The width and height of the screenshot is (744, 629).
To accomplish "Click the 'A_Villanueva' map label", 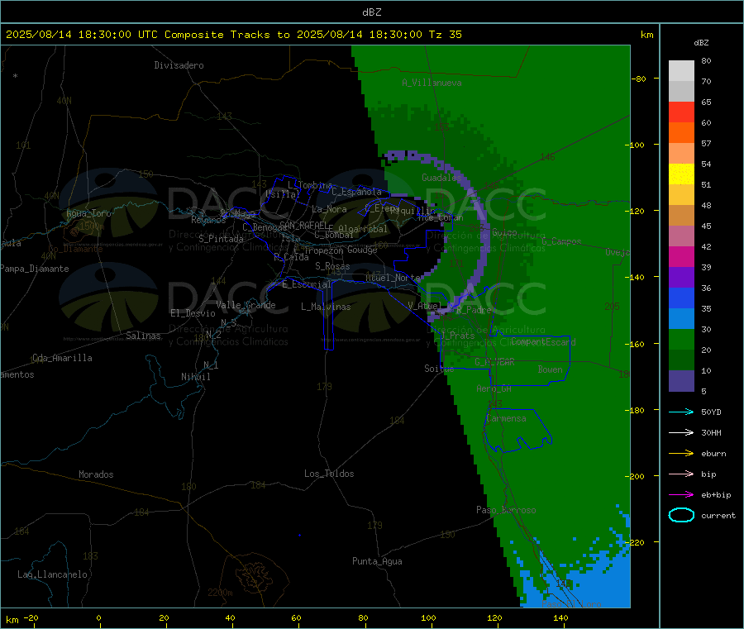I will click(432, 83).
